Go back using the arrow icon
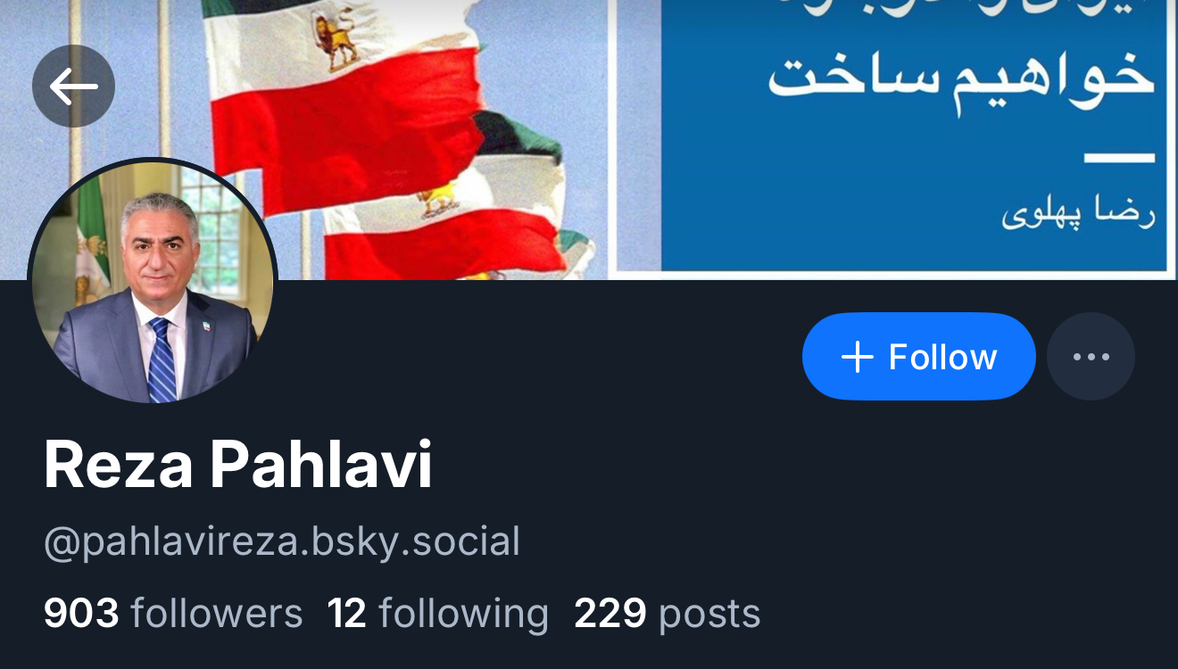This screenshot has height=669, width=1178. pos(73,87)
